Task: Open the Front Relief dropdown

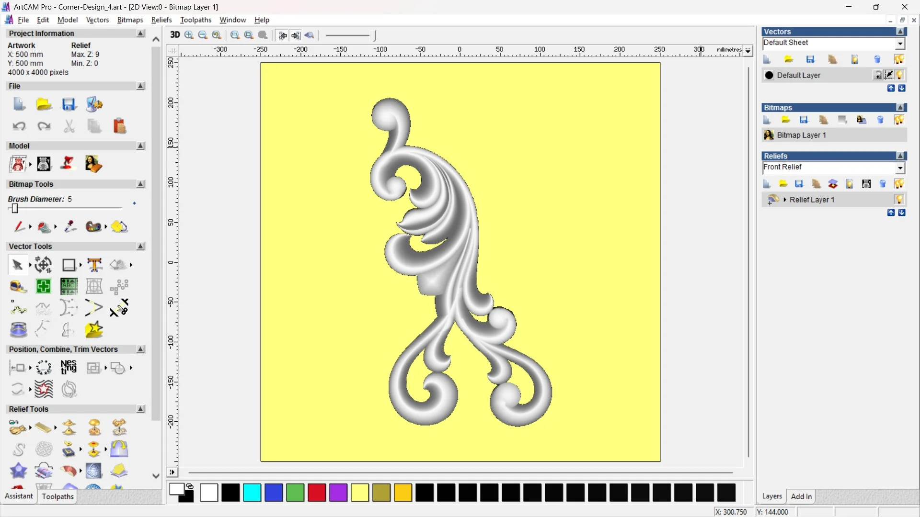Action: (900, 168)
